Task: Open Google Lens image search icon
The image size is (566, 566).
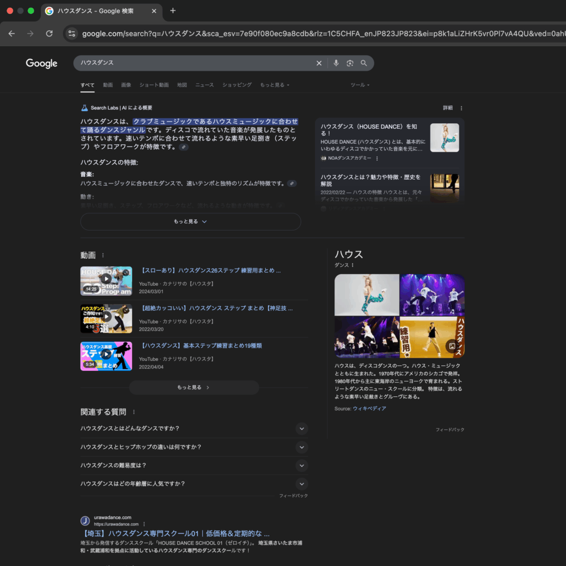Action: [350, 63]
